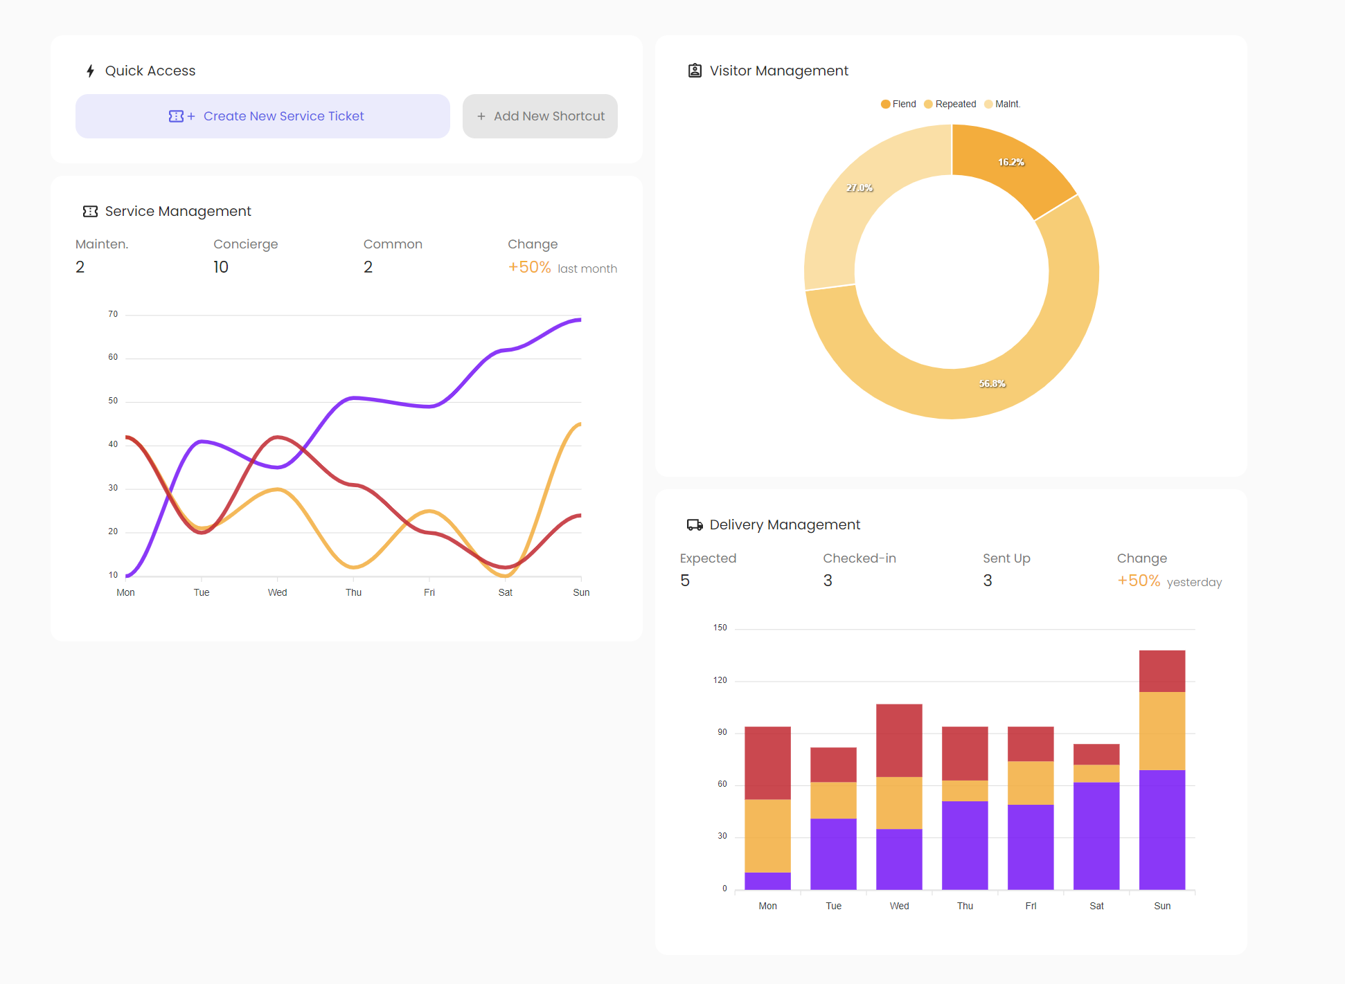Toggle the Flend legend item
Screen dimensions: 1345x984
tap(898, 104)
